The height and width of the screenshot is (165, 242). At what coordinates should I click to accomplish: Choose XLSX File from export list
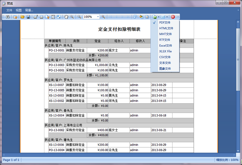165,51
